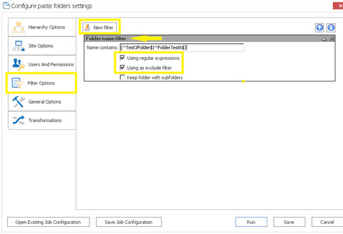
Task: Click the Name contains text field
Action: (x=182, y=48)
